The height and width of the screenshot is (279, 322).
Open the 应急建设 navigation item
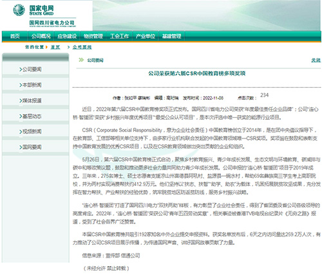[x=67, y=36]
